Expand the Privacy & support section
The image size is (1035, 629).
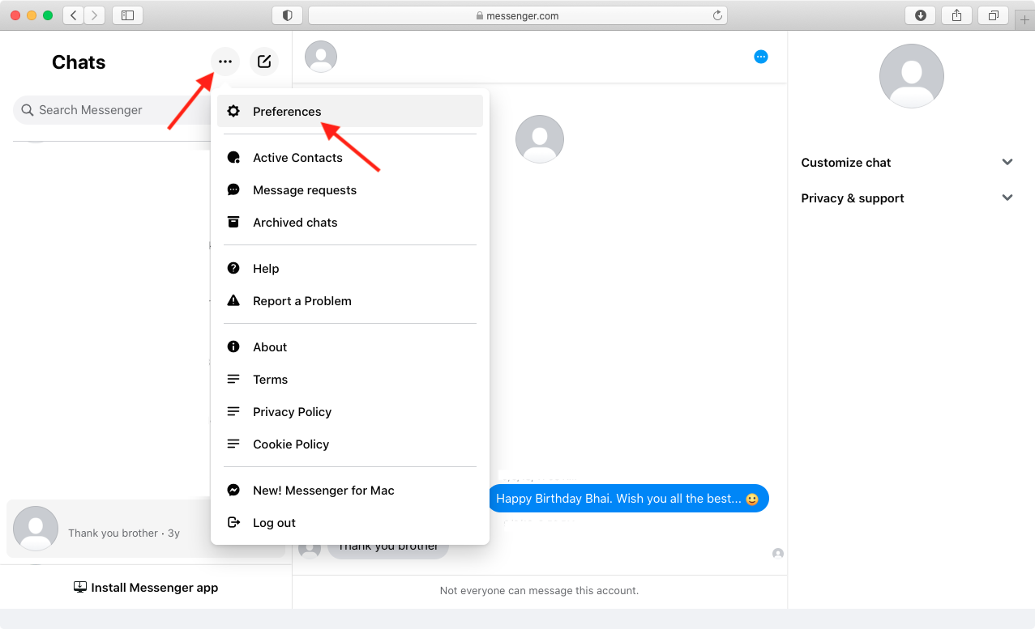point(907,198)
